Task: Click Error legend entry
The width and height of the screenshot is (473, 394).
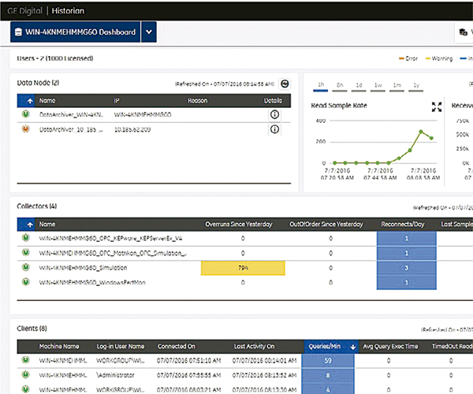Action: coord(408,58)
